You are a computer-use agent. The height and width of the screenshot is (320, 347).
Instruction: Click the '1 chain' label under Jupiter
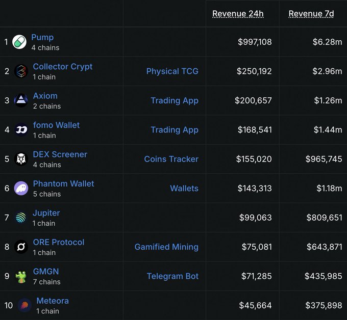pos(44,223)
